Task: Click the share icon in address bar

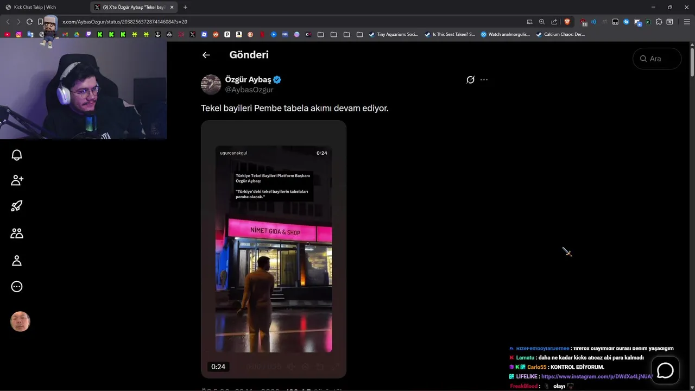Action: [x=554, y=22]
